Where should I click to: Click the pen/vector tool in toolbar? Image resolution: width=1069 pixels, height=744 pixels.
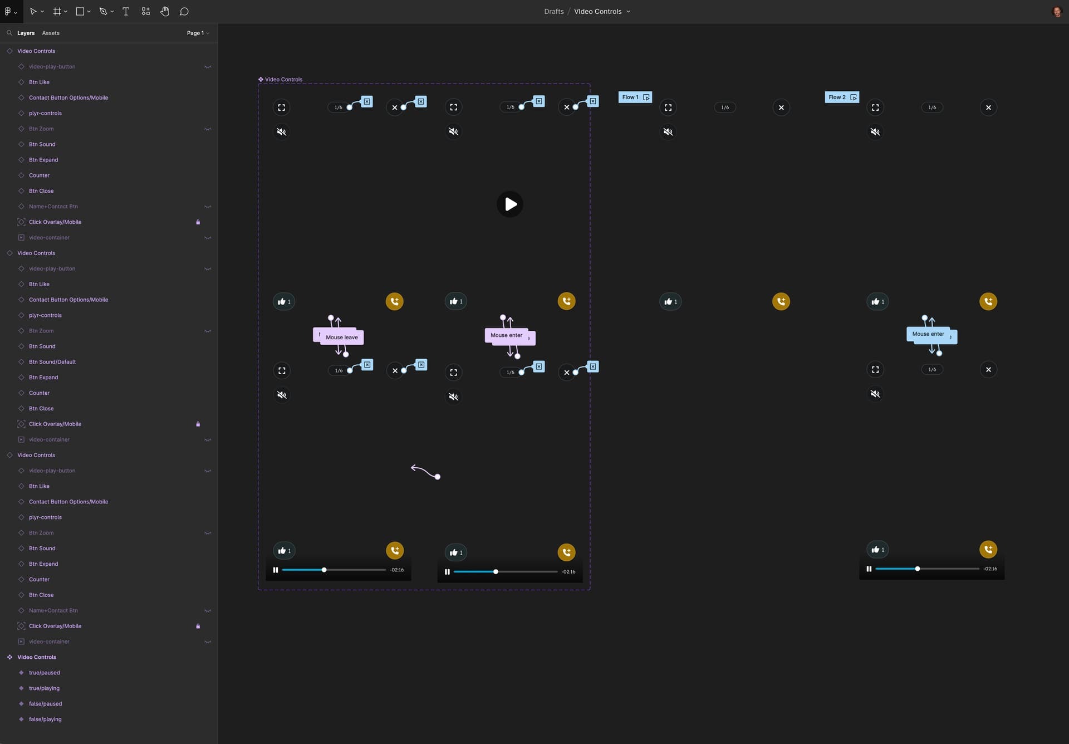102,11
